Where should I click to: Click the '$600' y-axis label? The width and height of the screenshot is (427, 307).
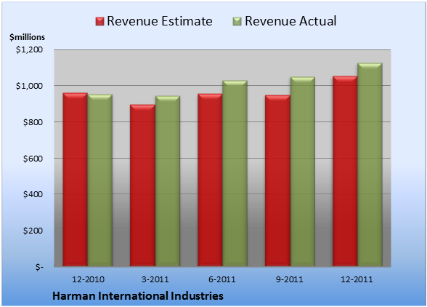(x=33, y=159)
